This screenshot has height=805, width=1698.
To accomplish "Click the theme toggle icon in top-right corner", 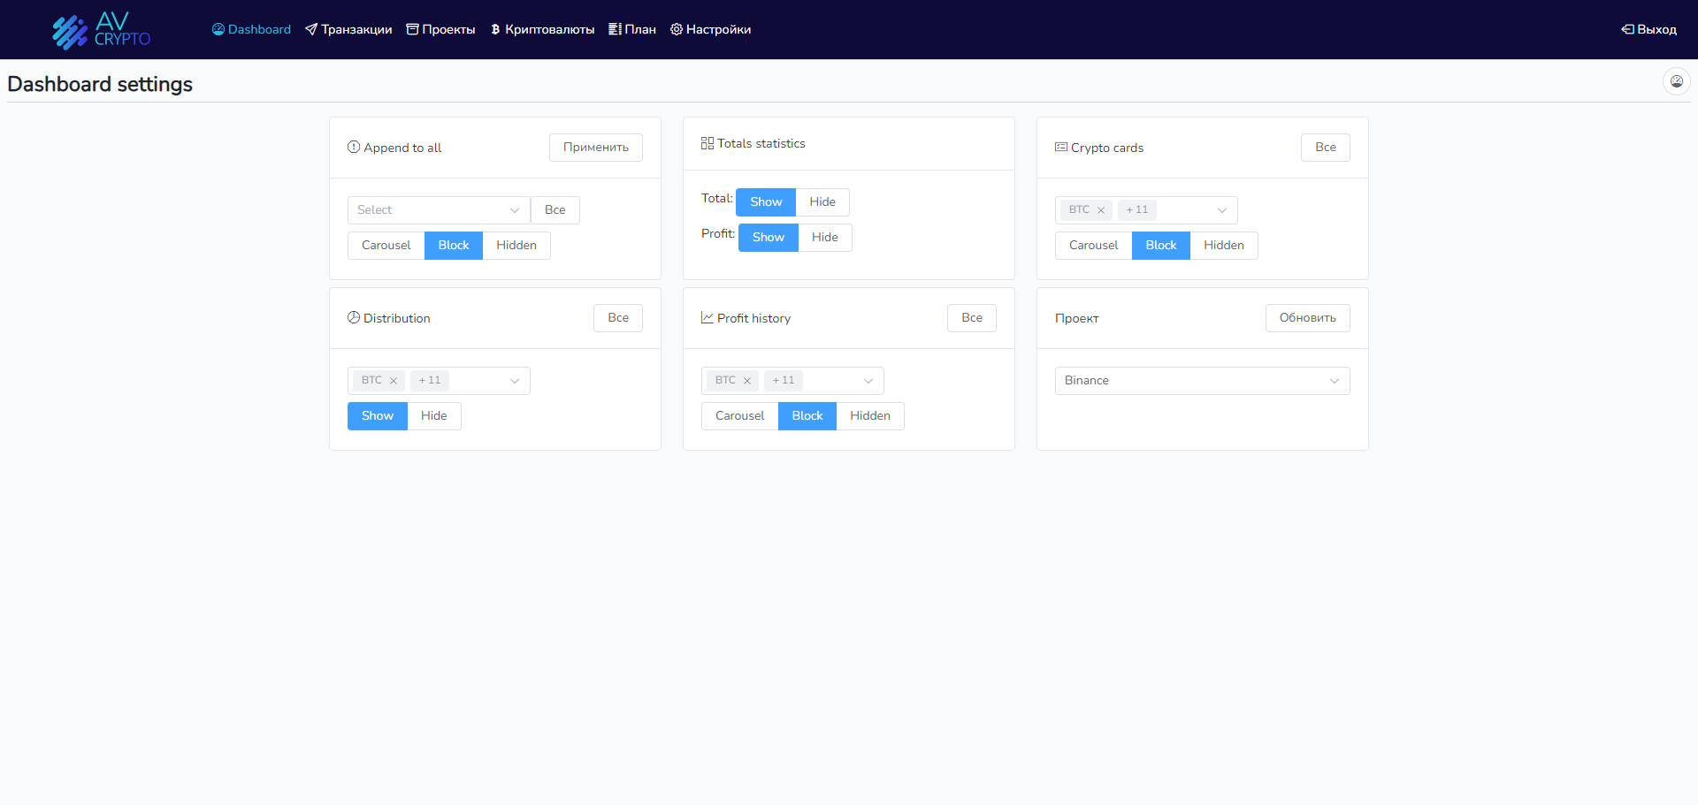I will tap(1676, 80).
